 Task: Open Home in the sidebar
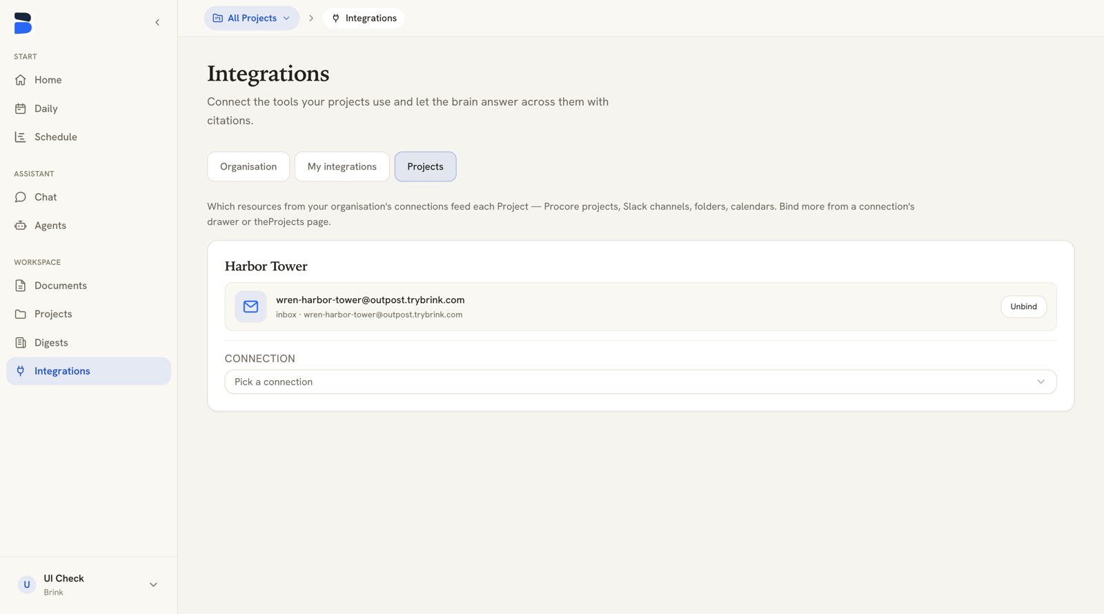point(88,80)
